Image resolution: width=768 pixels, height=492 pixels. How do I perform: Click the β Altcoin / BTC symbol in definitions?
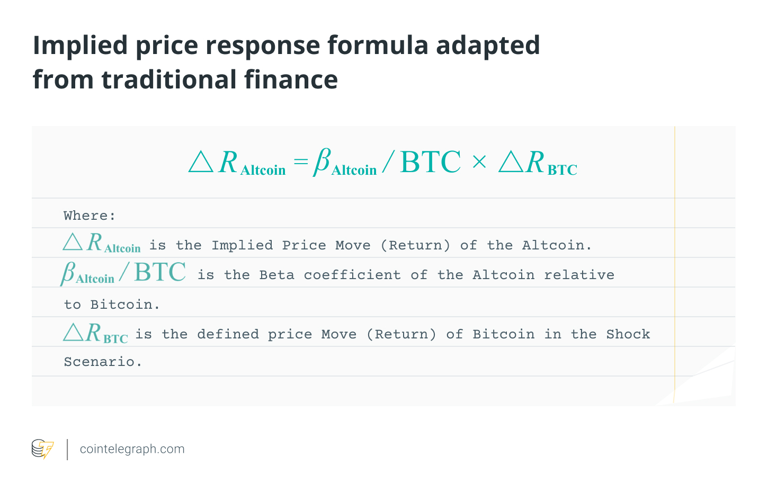pos(123,273)
